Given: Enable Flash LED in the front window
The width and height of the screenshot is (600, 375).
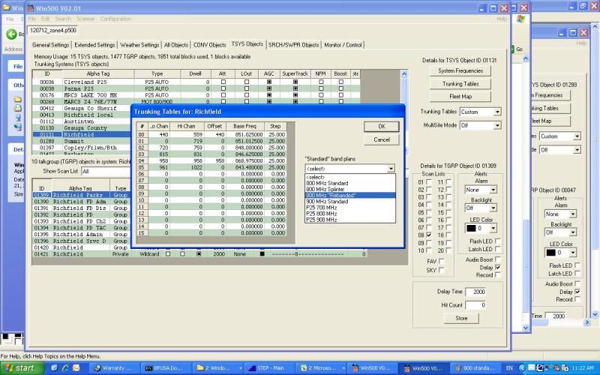Looking at the screenshot, I should point(497,241).
